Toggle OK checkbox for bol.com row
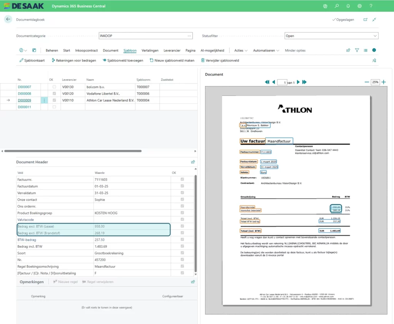 pyautogui.click(x=54, y=87)
